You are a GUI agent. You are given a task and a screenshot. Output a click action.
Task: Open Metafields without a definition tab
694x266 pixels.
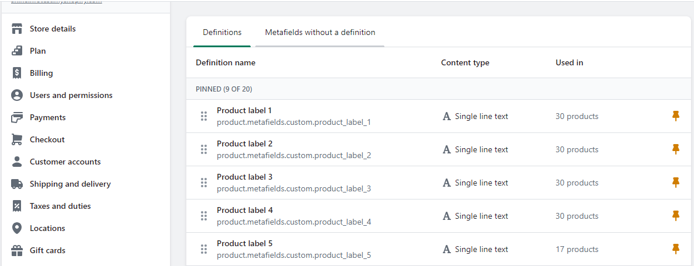320,33
